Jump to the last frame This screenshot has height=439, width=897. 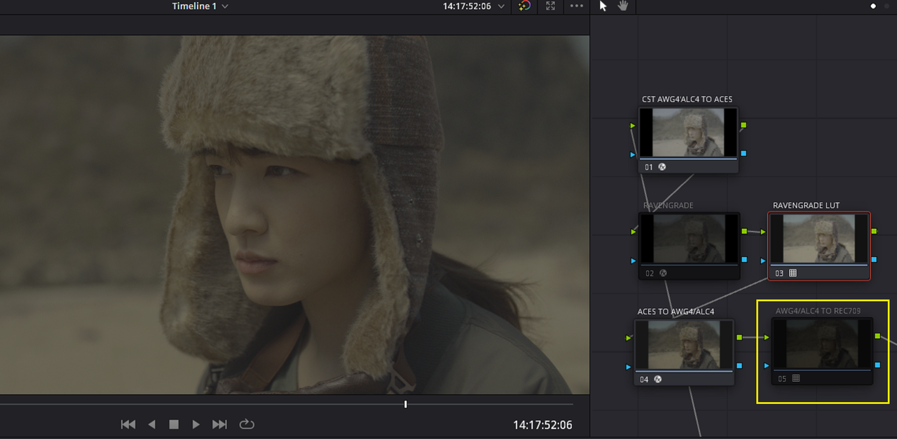coord(220,424)
